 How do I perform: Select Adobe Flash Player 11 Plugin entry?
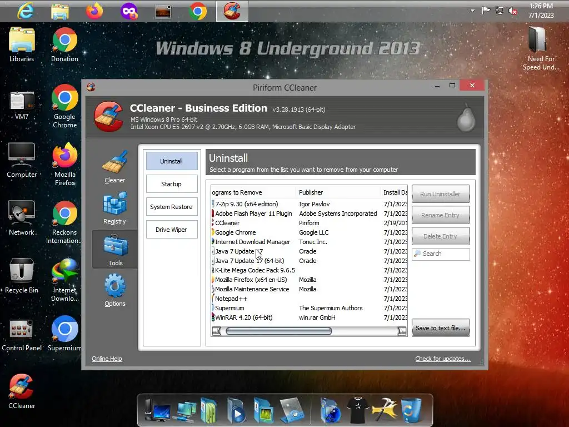click(309, 213)
